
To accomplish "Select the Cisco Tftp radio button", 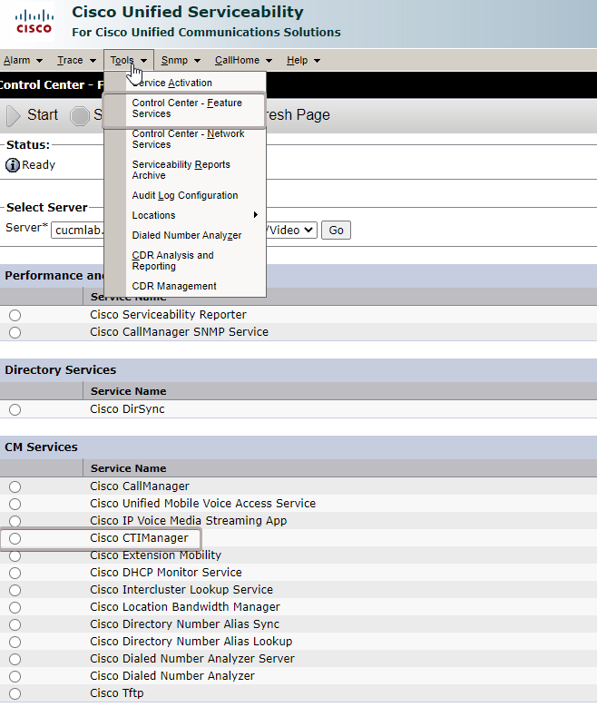I will [15, 693].
